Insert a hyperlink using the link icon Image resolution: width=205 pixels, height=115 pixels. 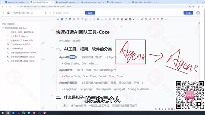(x=74, y=19)
